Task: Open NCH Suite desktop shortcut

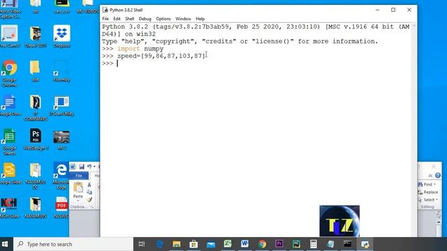Action: point(9,207)
